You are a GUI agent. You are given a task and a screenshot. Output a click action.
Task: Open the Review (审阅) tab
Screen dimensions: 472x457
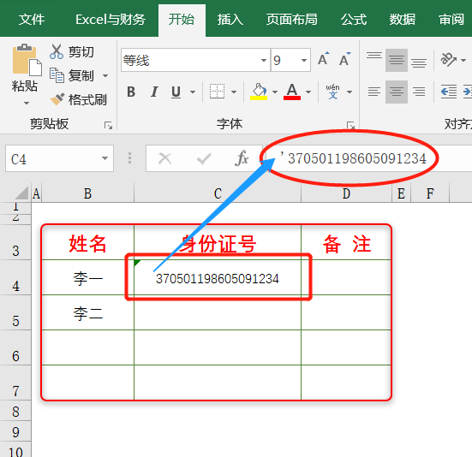(x=451, y=20)
